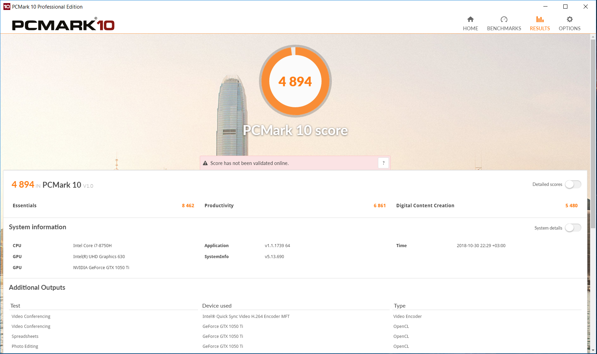Toggle Detailed scores off after enabling
Screen dimensions: 597x354
coord(573,184)
